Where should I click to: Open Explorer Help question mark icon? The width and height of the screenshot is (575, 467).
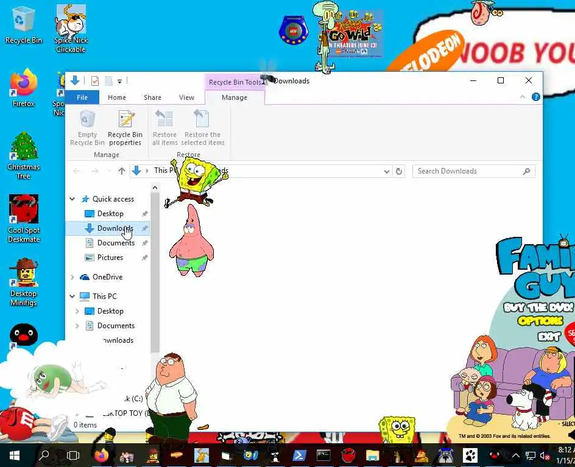(x=536, y=97)
